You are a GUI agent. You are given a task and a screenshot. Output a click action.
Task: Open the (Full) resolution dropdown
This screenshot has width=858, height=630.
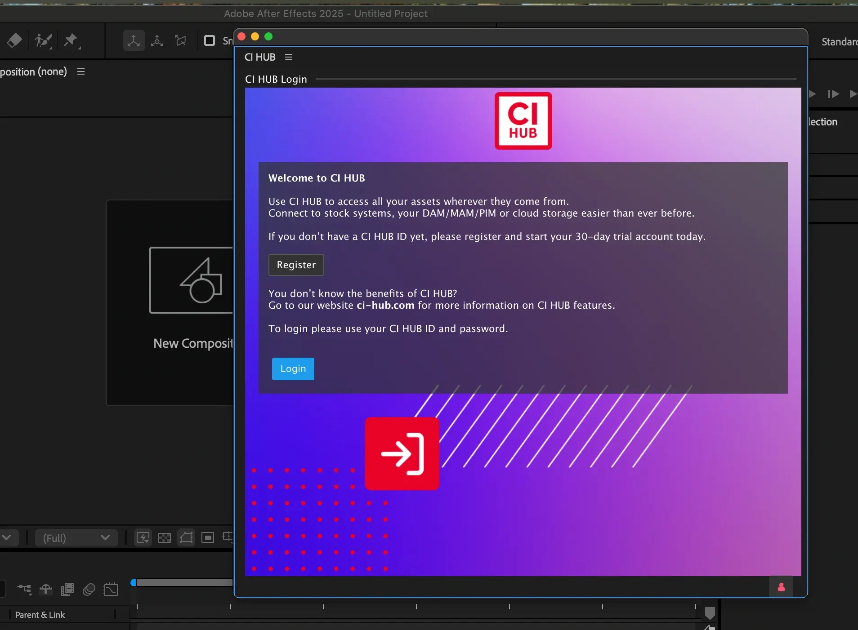[76, 538]
